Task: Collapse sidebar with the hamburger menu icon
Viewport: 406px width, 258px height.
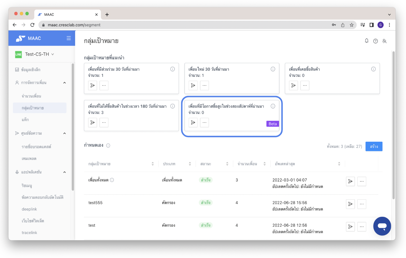Action: point(69,38)
